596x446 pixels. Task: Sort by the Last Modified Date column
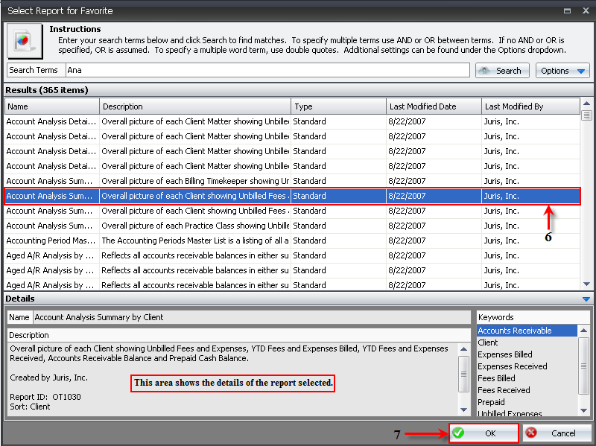click(x=434, y=106)
